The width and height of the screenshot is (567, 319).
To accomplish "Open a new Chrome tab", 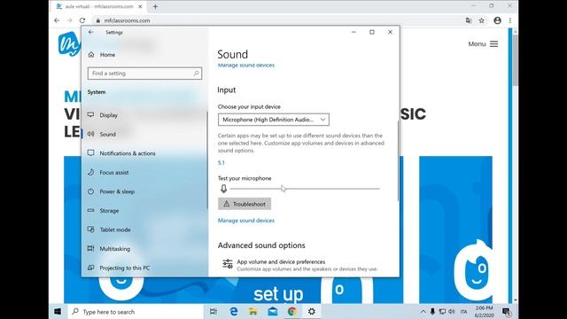I will coord(155,6).
